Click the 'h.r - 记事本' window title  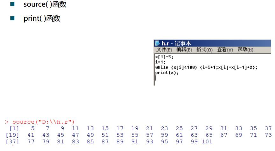[x=176, y=43]
